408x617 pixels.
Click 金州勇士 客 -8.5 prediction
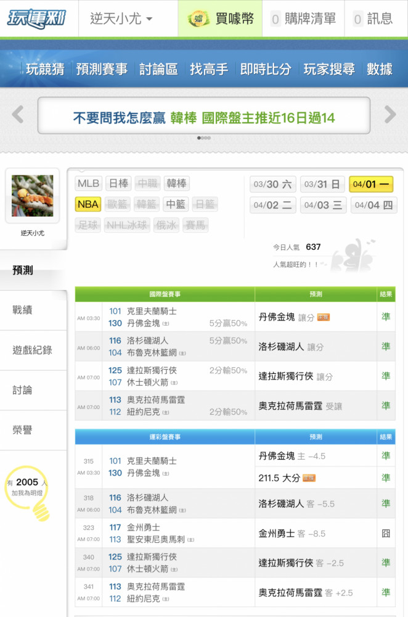[x=292, y=534]
